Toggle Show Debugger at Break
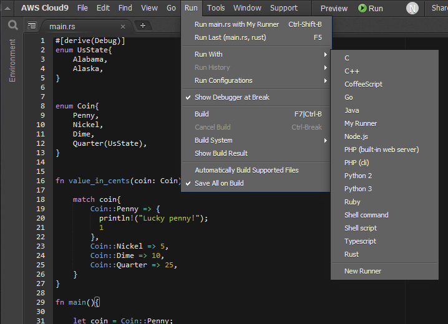The image size is (448, 324). point(231,97)
